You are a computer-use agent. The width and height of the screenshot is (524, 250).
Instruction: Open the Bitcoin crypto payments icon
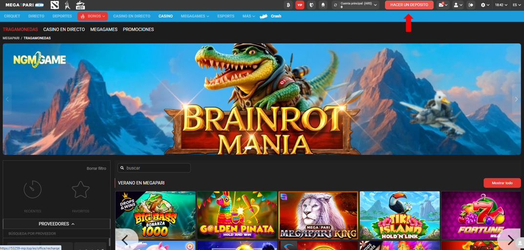[288, 5]
